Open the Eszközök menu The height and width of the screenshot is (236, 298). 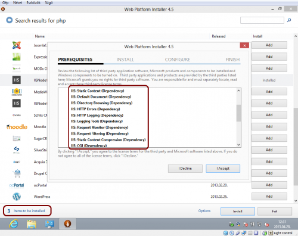33,2
